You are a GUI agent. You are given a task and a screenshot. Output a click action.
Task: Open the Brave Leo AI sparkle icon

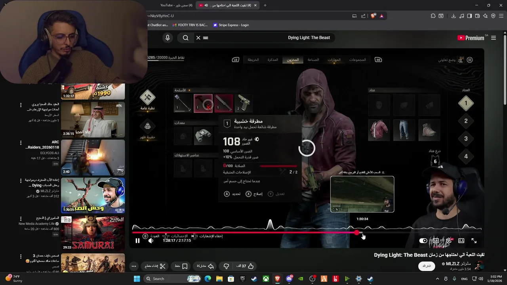point(485,16)
